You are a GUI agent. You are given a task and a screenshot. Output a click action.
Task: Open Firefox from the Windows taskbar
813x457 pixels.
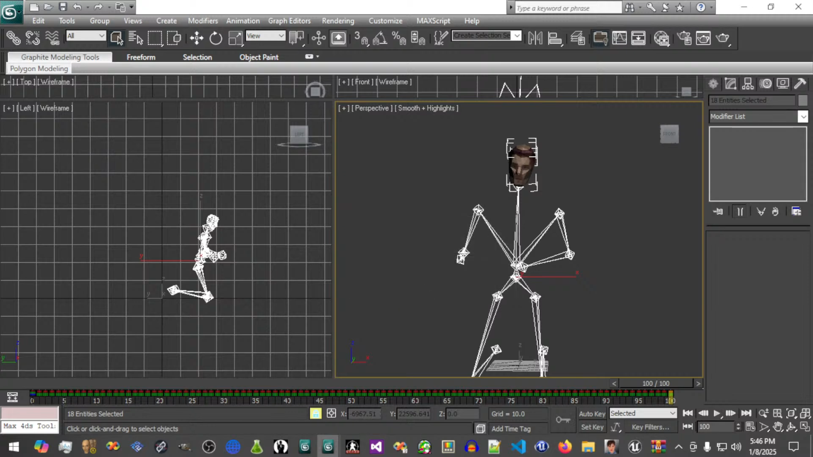coord(565,446)
